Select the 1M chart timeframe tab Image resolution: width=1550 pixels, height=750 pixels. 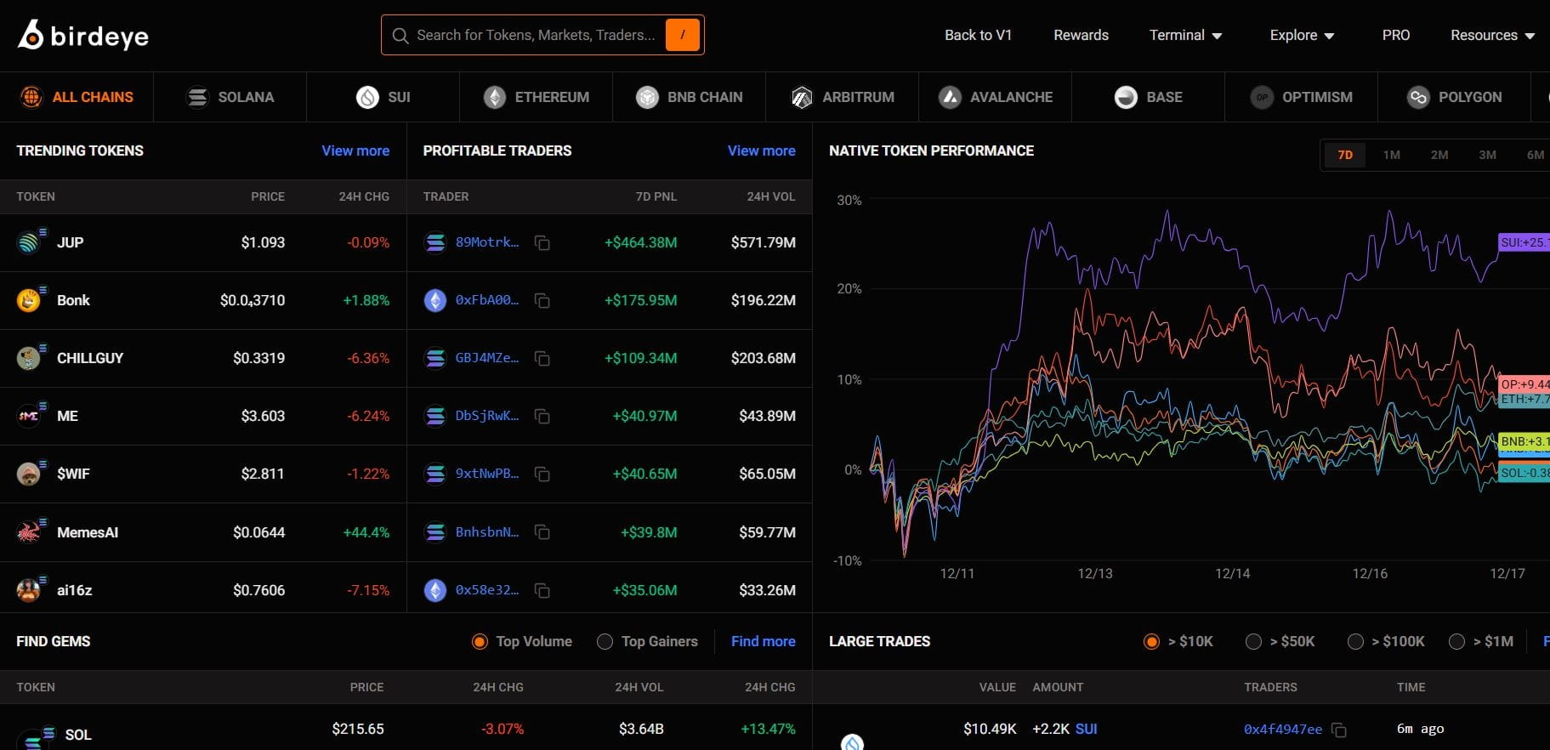pos(1391,155)
